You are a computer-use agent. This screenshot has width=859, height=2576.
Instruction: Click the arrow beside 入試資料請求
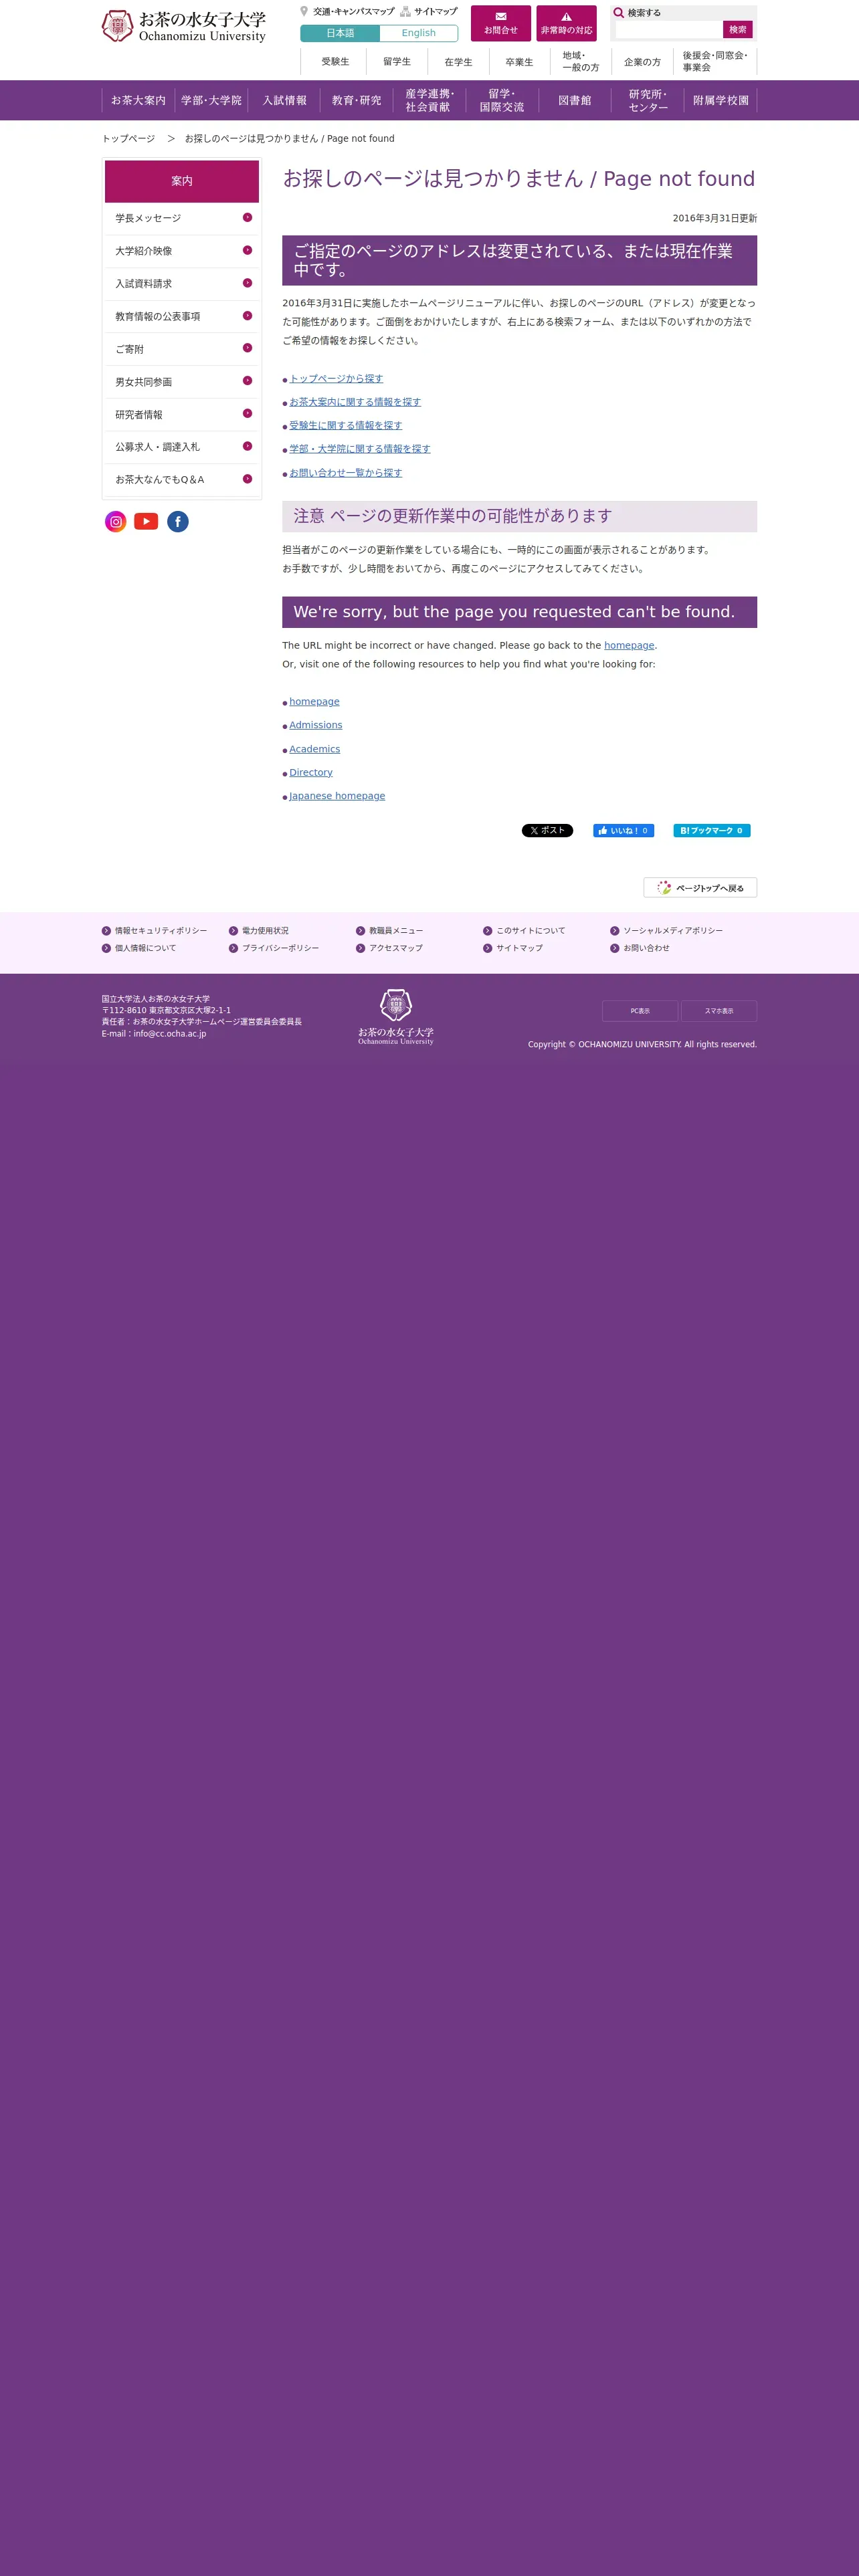[247, 283]
